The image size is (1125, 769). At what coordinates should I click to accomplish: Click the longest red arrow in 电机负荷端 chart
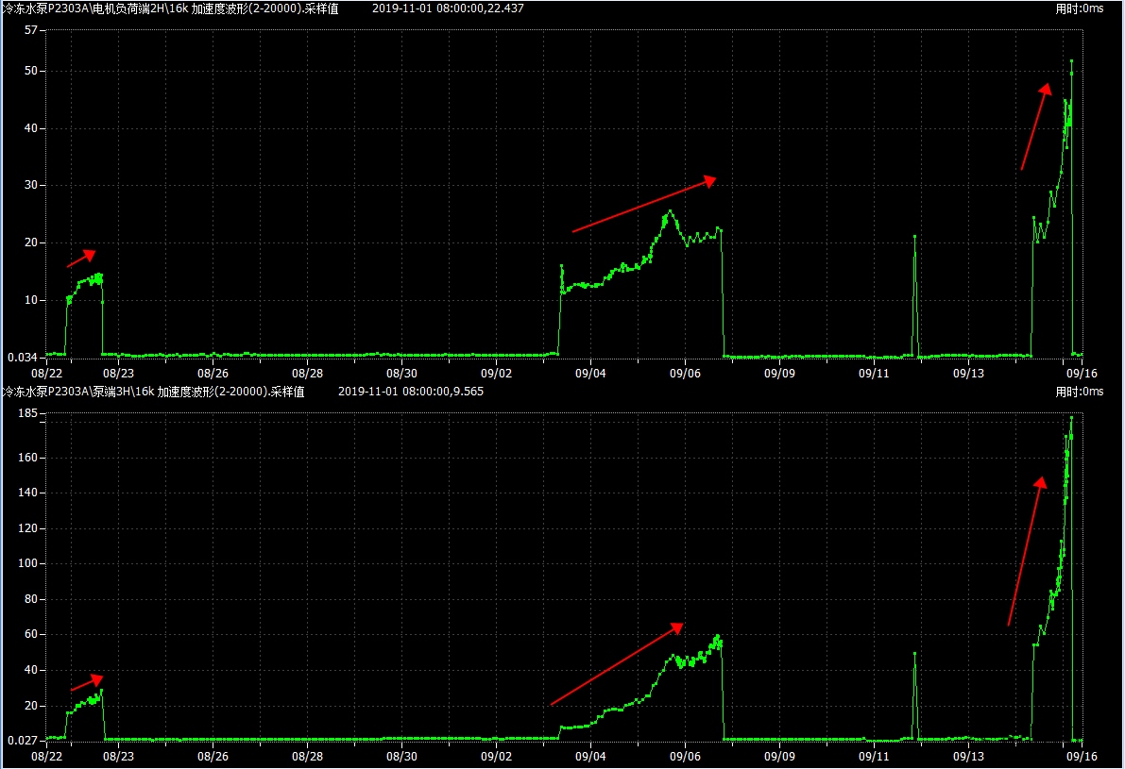pyautogui.click(x=644, y=204)
